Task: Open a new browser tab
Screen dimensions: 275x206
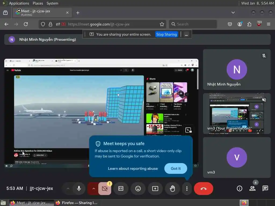Action: (x=78, y=13)
